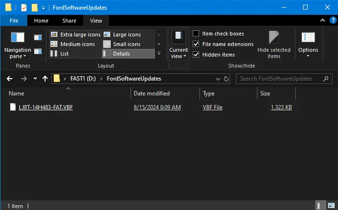
Task: Select the View tab
Action: [x=96, y=21]
